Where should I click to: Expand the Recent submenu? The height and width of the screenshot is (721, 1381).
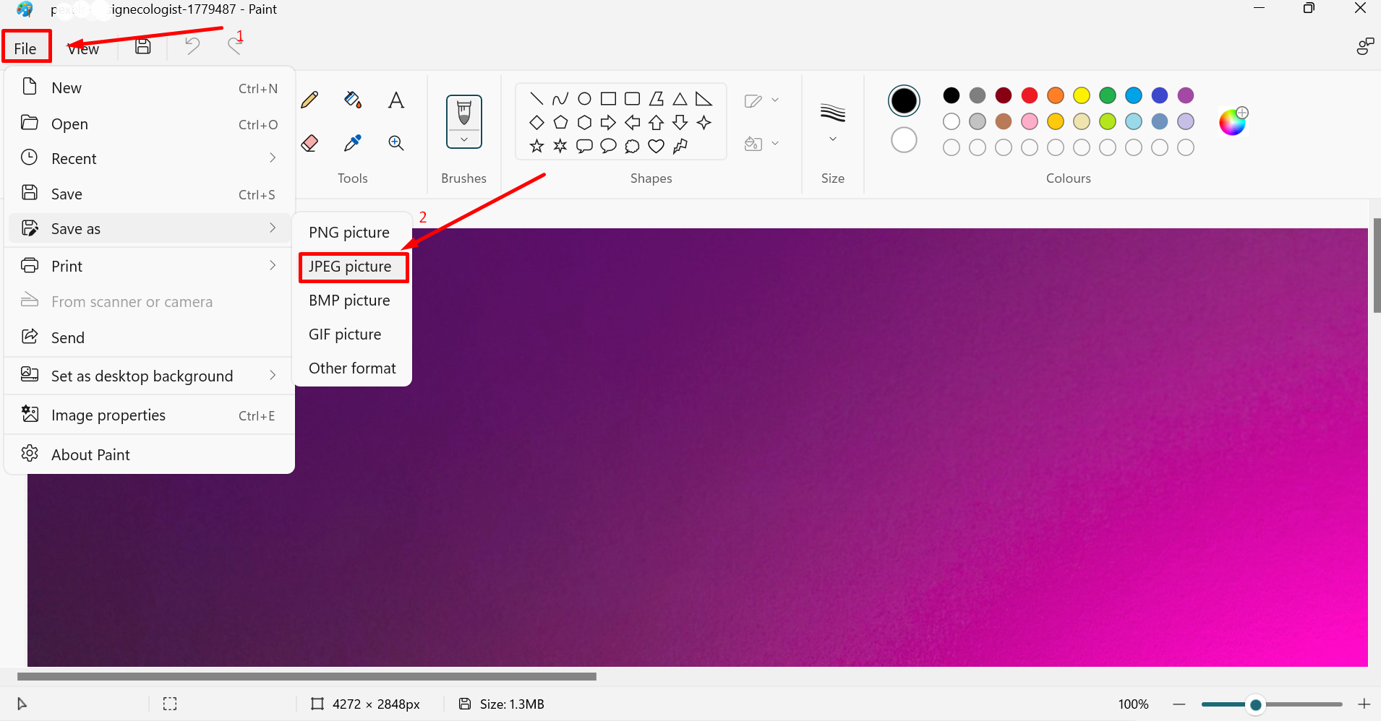tap(149, 158)
